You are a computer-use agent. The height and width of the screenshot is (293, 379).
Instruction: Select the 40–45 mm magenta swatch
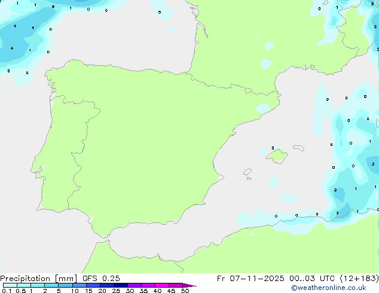pyautogui.click(x=162, y=285)
